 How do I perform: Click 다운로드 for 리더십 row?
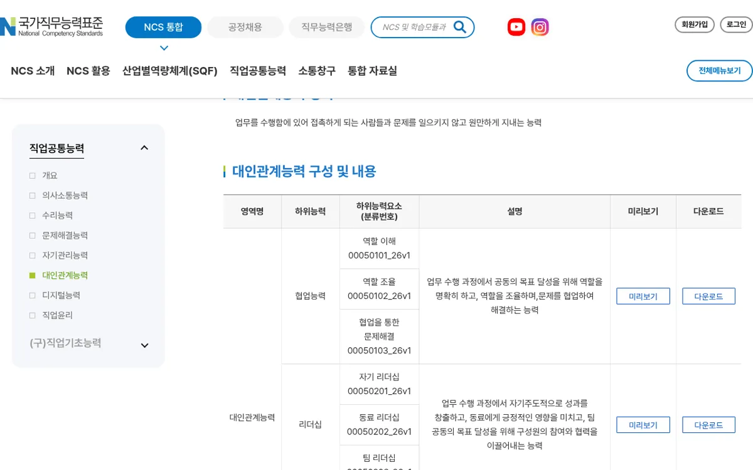click(708, 425)
